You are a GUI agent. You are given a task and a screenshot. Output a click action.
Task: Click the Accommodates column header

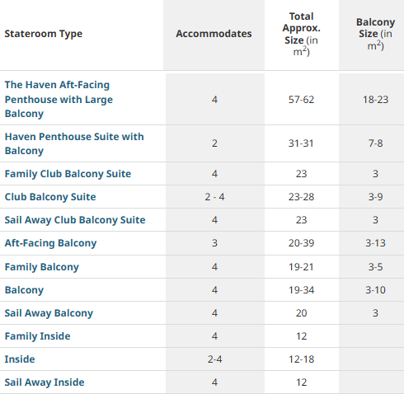click(214, 34)
